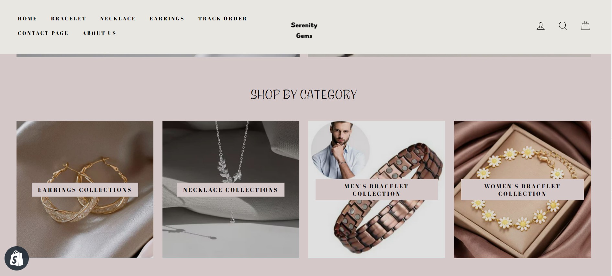Open the Track Order page
Viewport: 612px width, 276px height.
point(223,18)
